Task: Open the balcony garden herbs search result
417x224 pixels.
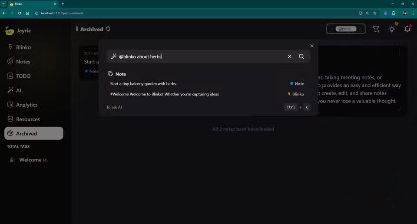Action: 143,84
